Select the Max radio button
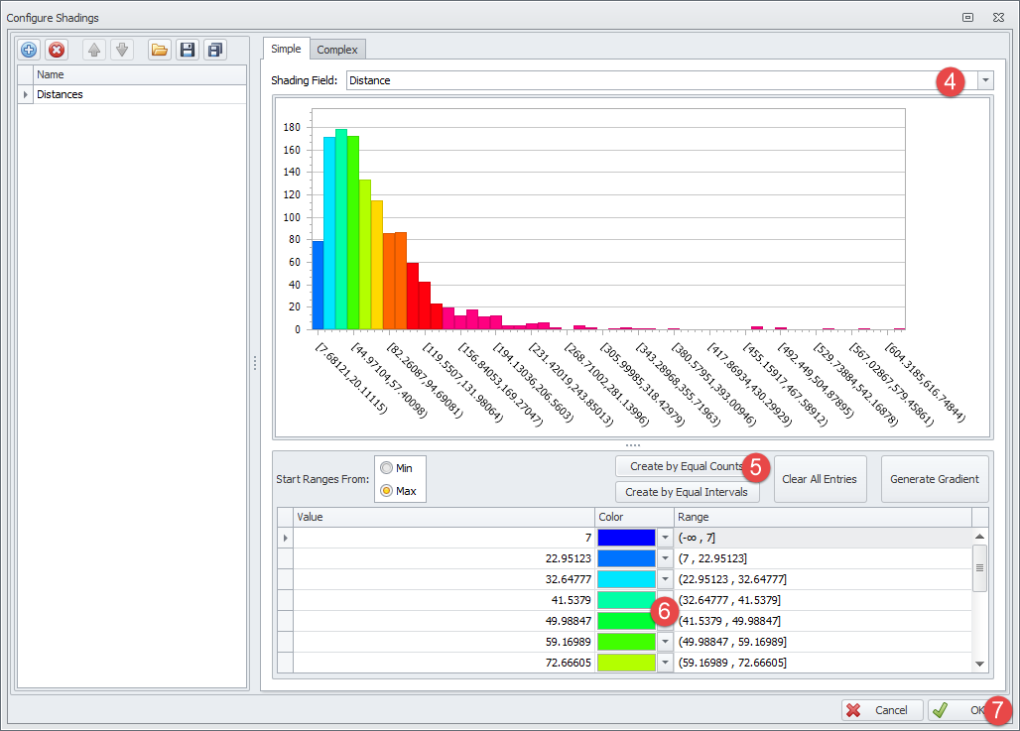The height and width of the screenshot is (731, 1020). tap(387, 490)
